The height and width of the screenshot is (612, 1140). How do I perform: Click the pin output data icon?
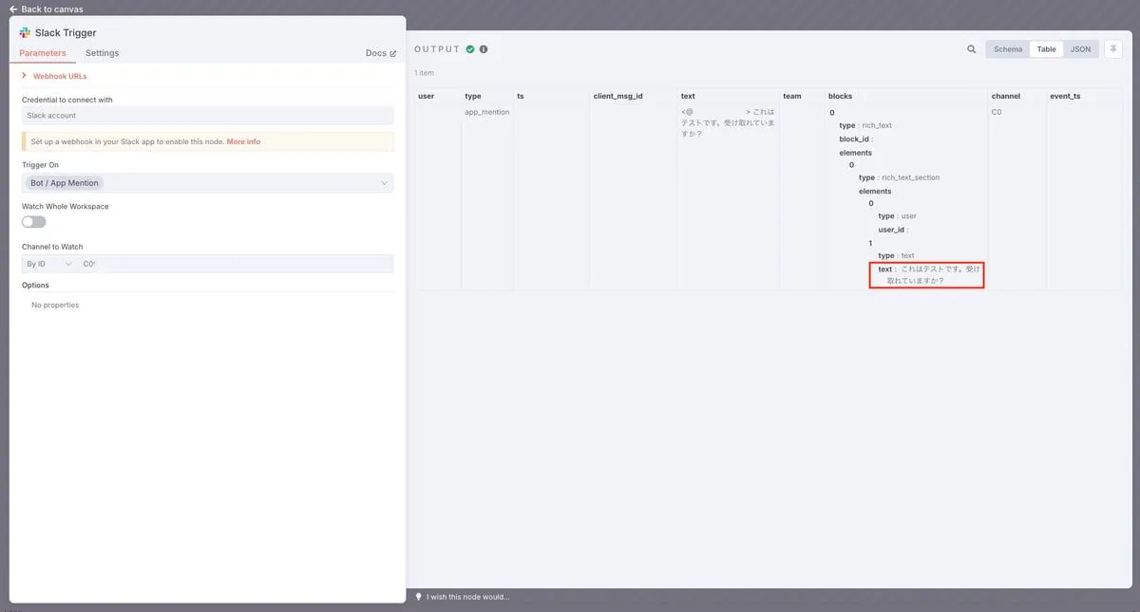pos(1113,49)
